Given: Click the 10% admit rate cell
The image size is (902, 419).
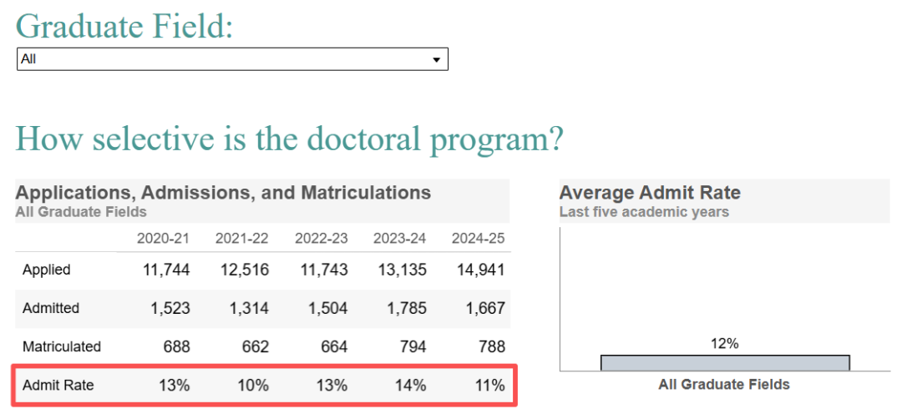Looking at the screenshot, I should tap(252, 385).
